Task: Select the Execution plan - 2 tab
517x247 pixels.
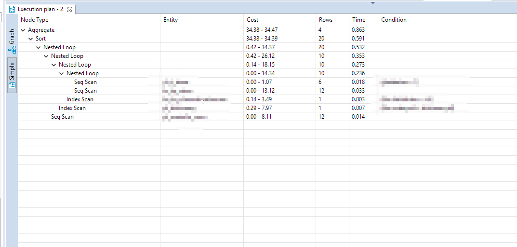Action: click(40, 9)
